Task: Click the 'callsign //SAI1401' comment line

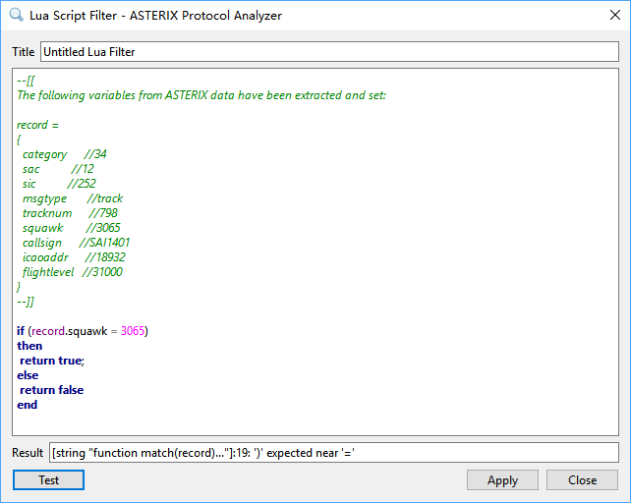Action: coord(76,243)
